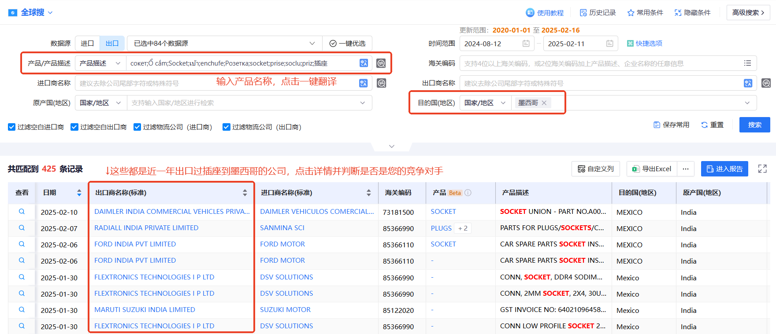Screen dimensions: 776x334
Task: Toggle 过滤空白出口商 checkbox
Action: [74, 127]
